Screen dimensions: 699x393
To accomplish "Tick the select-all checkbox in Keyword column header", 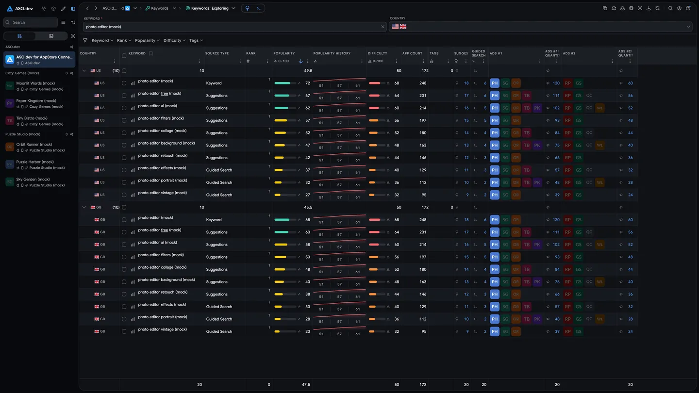I will 124,56.
